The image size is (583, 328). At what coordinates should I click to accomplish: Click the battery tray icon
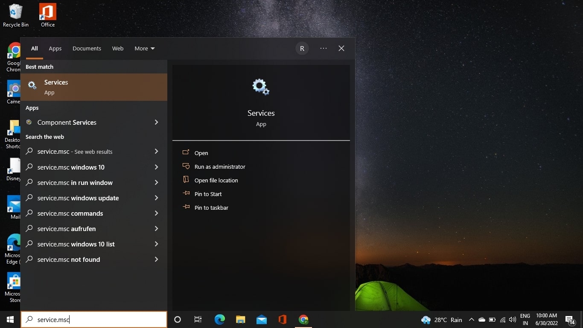[x=492, y=320]
